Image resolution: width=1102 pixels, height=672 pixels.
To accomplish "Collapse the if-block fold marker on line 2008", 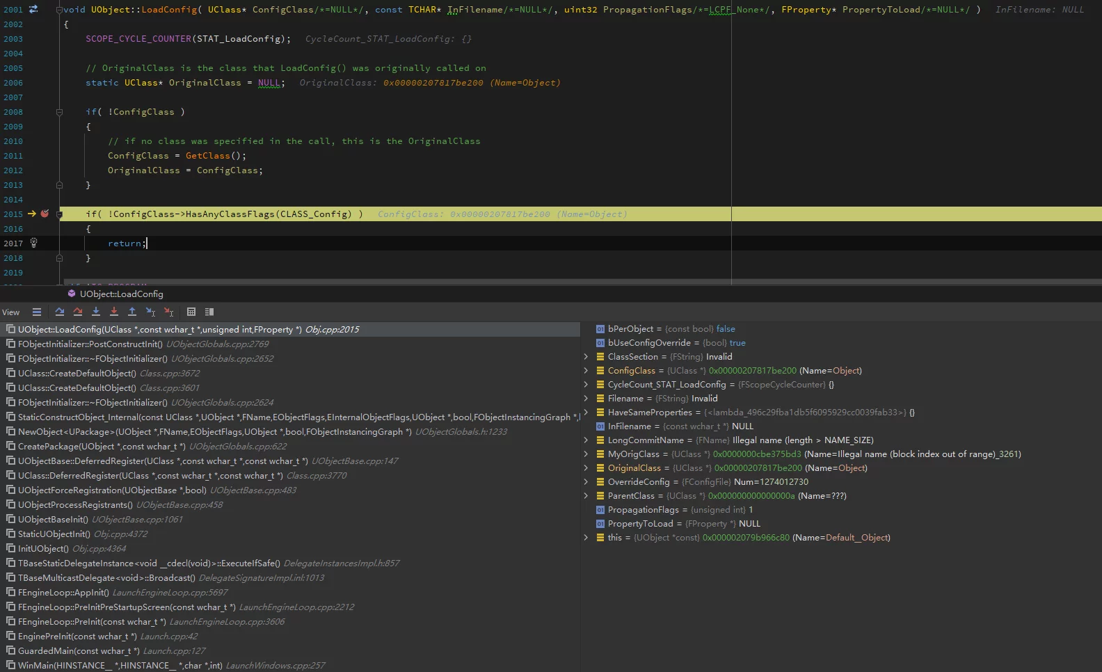I will click(x=59, y=112).
